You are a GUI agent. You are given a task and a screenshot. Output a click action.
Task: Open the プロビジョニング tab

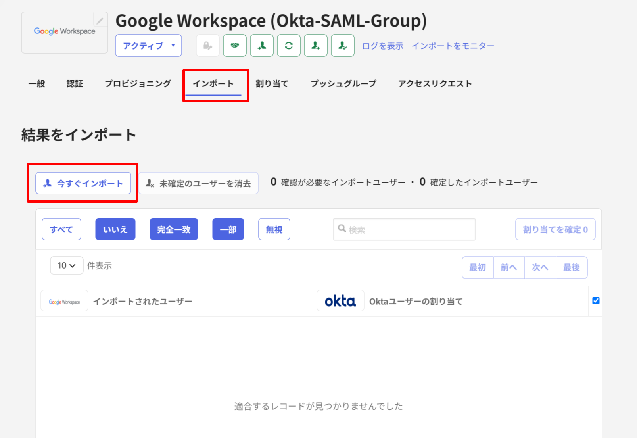tap(137, 83)
